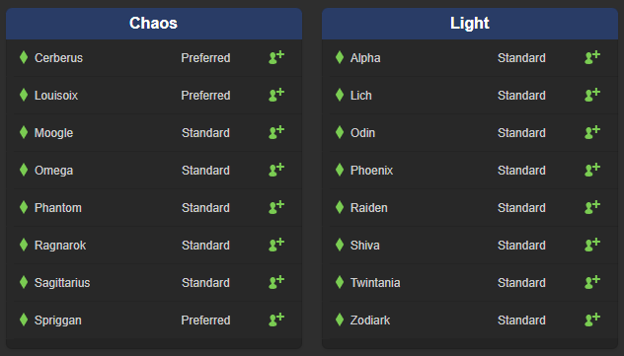Click the add-character icon for Cerberus
624x356 pixels.
[x=276, y=57]
